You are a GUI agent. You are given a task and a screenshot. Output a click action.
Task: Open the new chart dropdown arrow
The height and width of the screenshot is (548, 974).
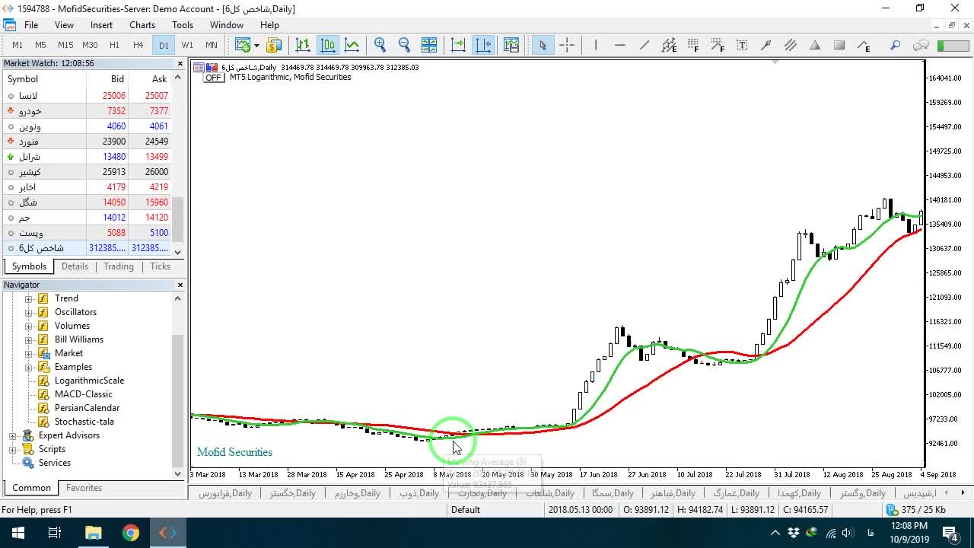click(256, 45)
